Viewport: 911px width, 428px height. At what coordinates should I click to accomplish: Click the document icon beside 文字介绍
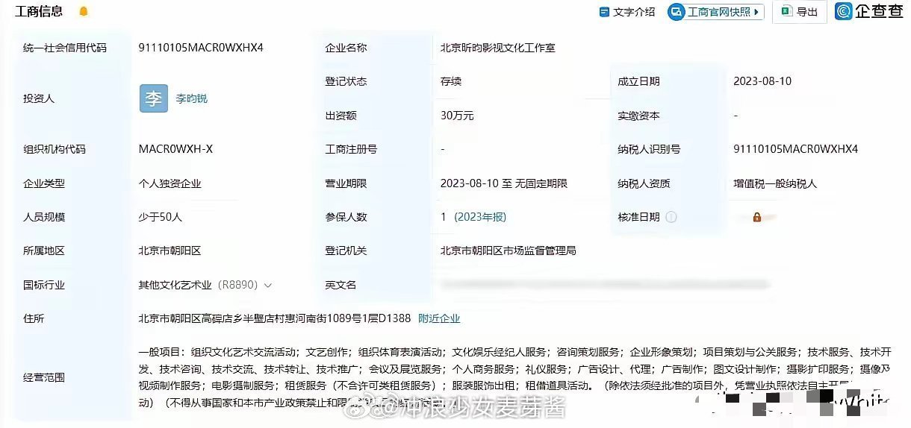pyautogui.click(x=604, y=12)
